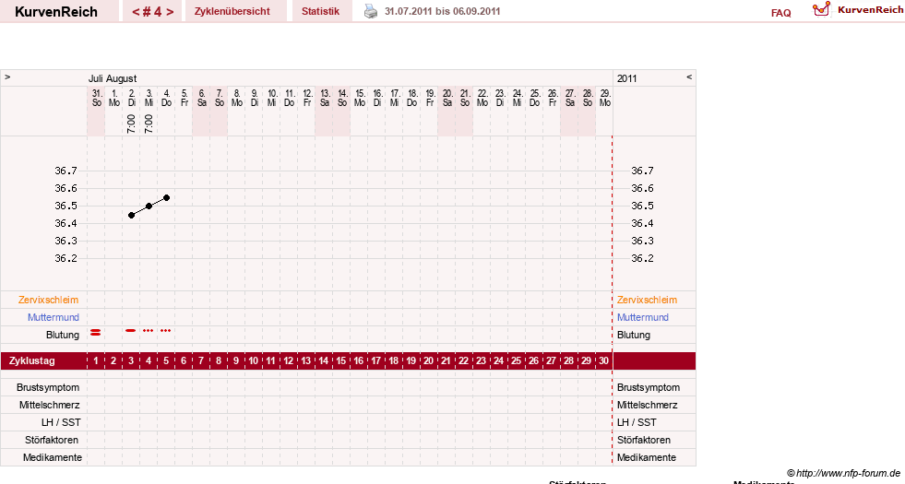Click the date column 29. Mo
The image size is (905, 484).
click(605, 98)
